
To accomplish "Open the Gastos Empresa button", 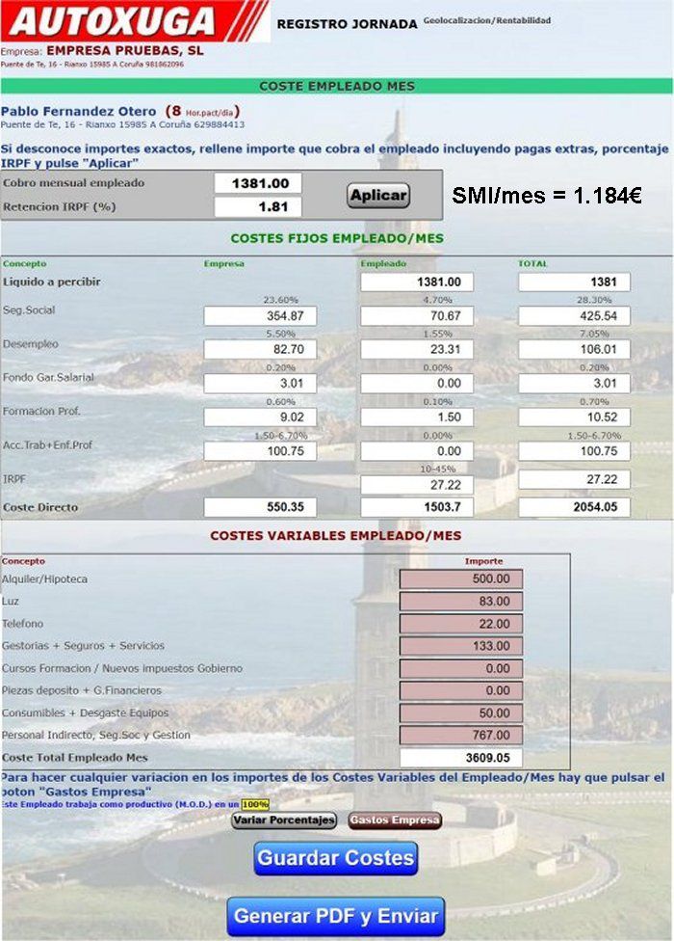I will 395,820.
